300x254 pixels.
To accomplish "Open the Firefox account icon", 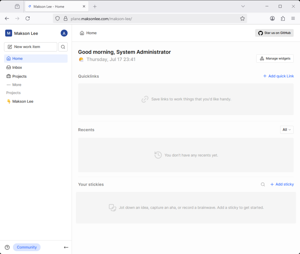I will 272,18.
